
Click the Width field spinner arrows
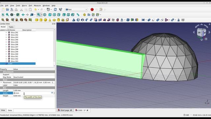54,93
